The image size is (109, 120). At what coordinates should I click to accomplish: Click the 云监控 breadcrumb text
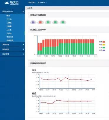coord(30,8)
